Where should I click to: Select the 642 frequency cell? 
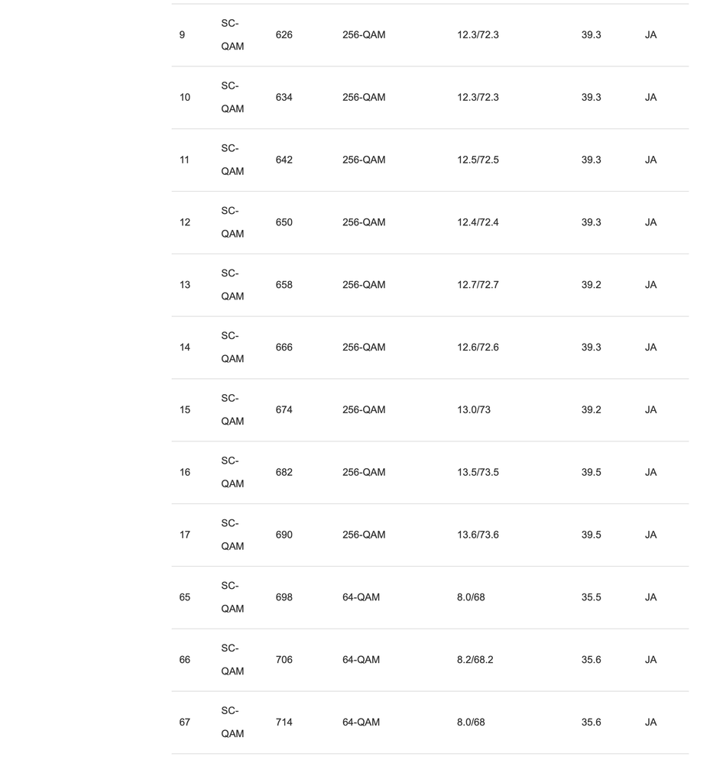click(x=284, y=160)
